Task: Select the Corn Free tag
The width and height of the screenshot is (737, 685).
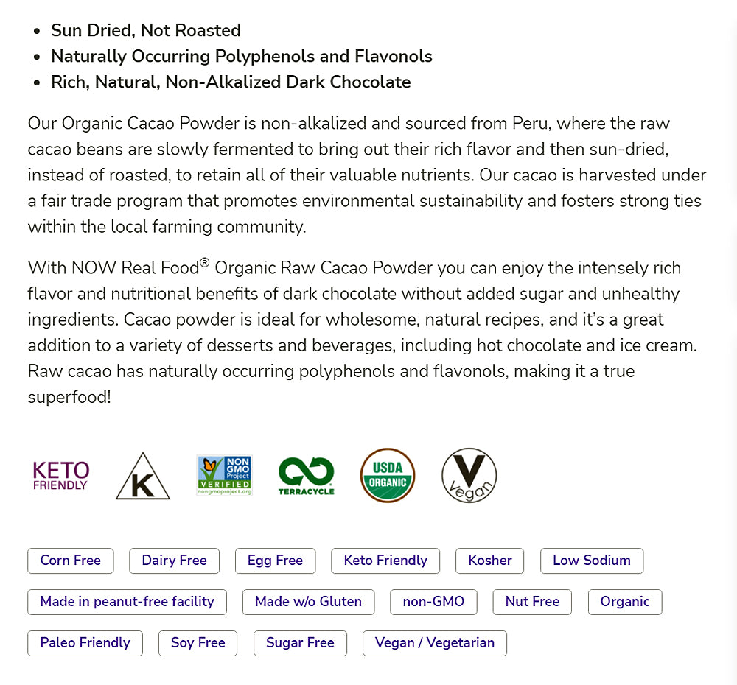Action: coord(71,561)
